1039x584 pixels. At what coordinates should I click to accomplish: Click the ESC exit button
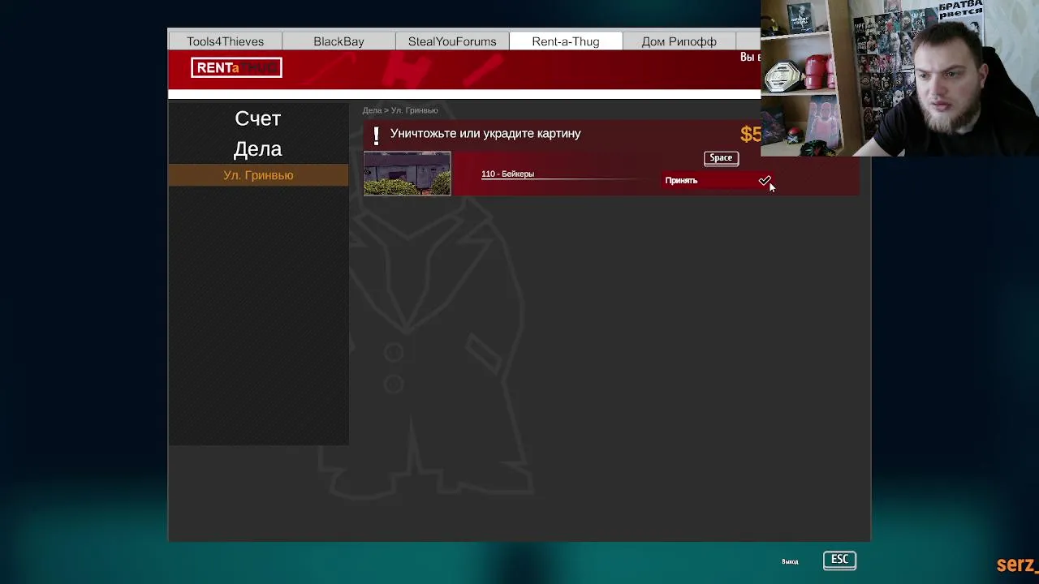pos(839,560)
